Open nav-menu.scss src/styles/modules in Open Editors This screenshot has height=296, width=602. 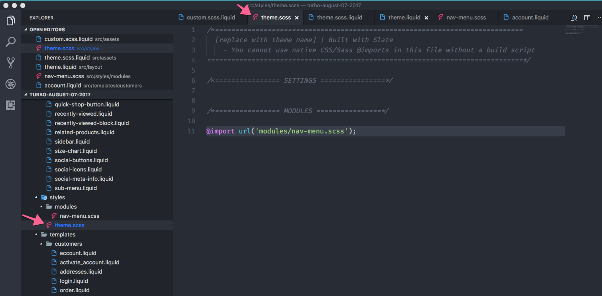tap(97, 76)
